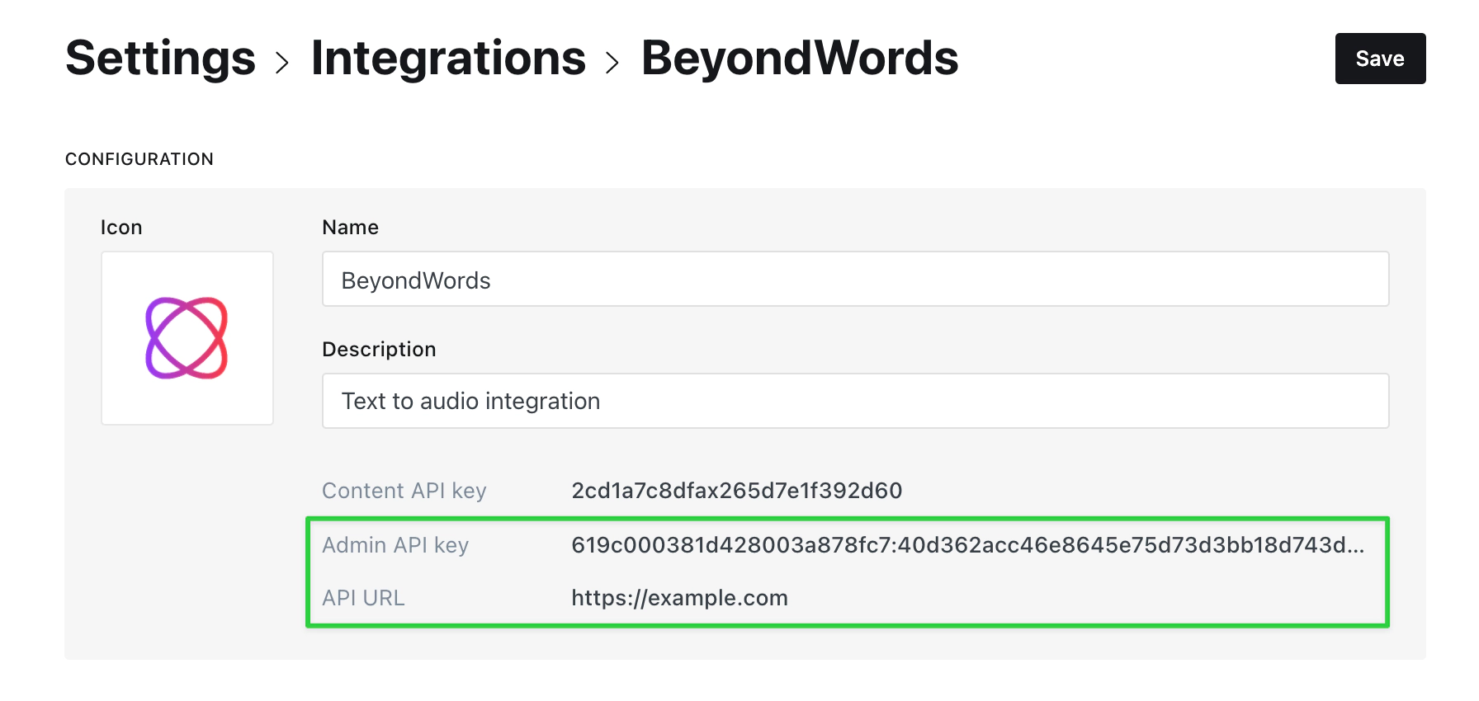The height and width of the screenshot is (701, 1479).
Task: Click the Save button
Action: (1379, 59)
